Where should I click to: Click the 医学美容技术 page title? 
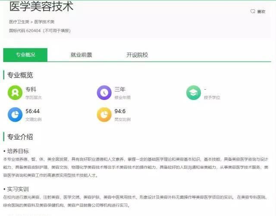pos(41,6)
